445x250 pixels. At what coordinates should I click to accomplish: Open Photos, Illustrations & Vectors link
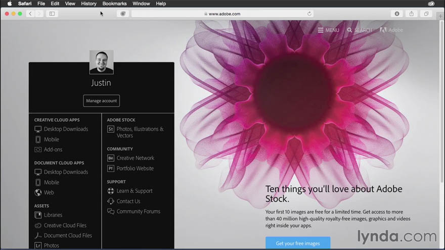[x=140, y=132]
